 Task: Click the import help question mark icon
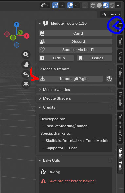109,79
